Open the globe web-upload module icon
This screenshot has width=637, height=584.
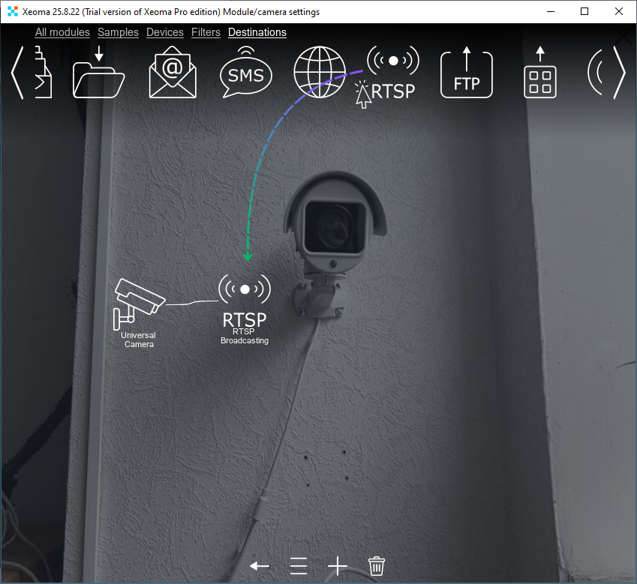[319, 73]
